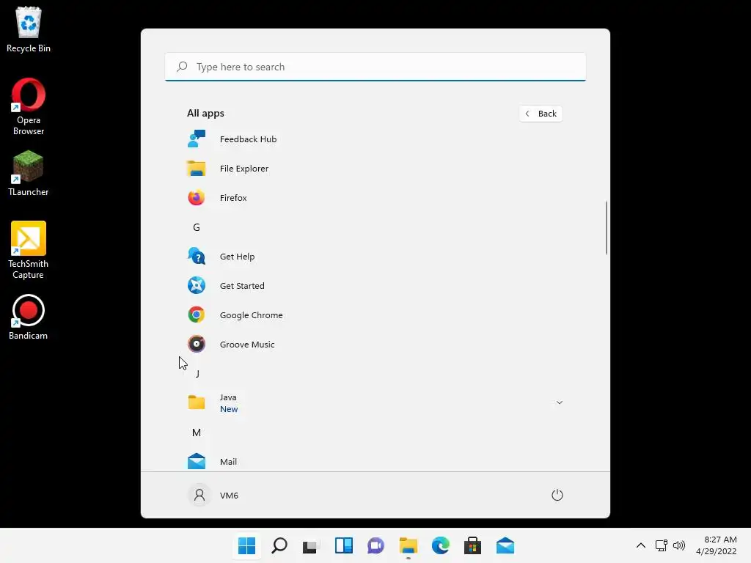Select the Bandicam desktop shortcut
The height and width of the screenshot is (563, 751).
[29, 317]
